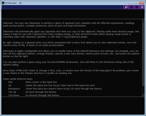Click the 'Welcome.' opening paragraph text
Viewport: 146px width, 116px height.
coord(69,24)
